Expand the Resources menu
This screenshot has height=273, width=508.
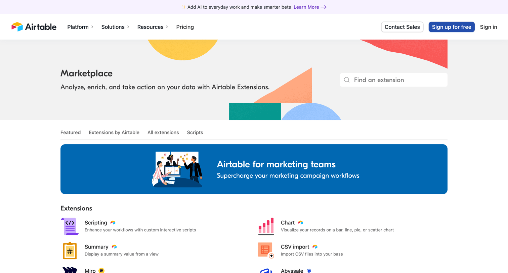point(153,27)
